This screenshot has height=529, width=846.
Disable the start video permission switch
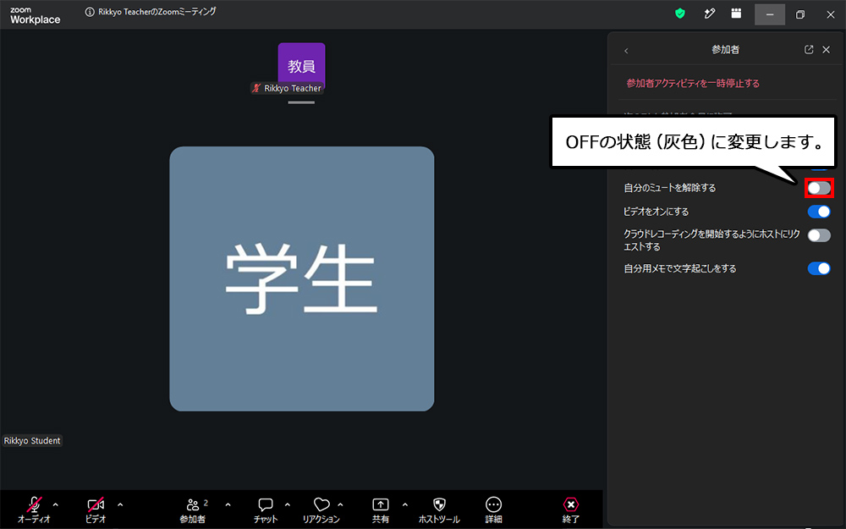(x=819, y=212)
